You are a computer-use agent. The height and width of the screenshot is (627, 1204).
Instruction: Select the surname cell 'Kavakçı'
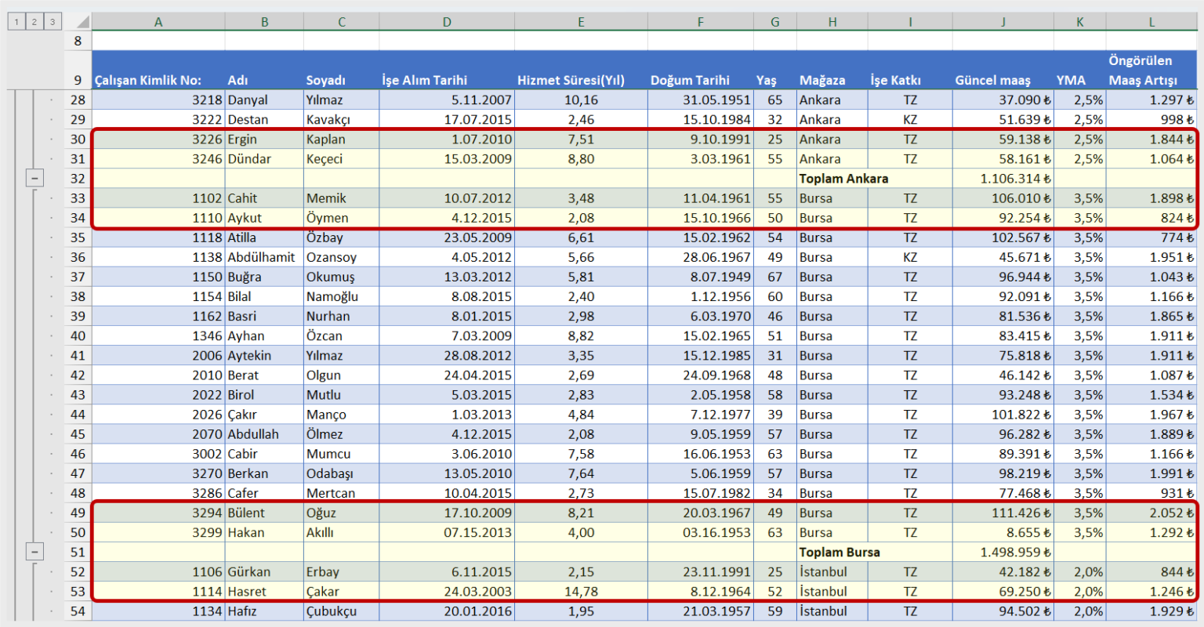pos(341,119)
